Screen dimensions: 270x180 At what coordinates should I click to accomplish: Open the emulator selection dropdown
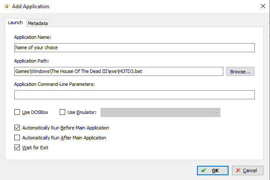(160, 112)
